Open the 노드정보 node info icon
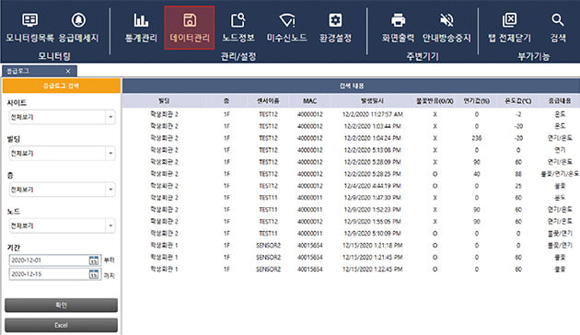The height and width of the screenshot is (335, 580). (x=238, y=20)
